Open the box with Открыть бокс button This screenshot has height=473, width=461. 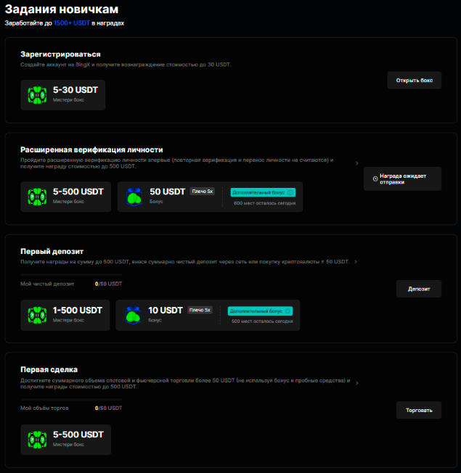pos(415,81)
